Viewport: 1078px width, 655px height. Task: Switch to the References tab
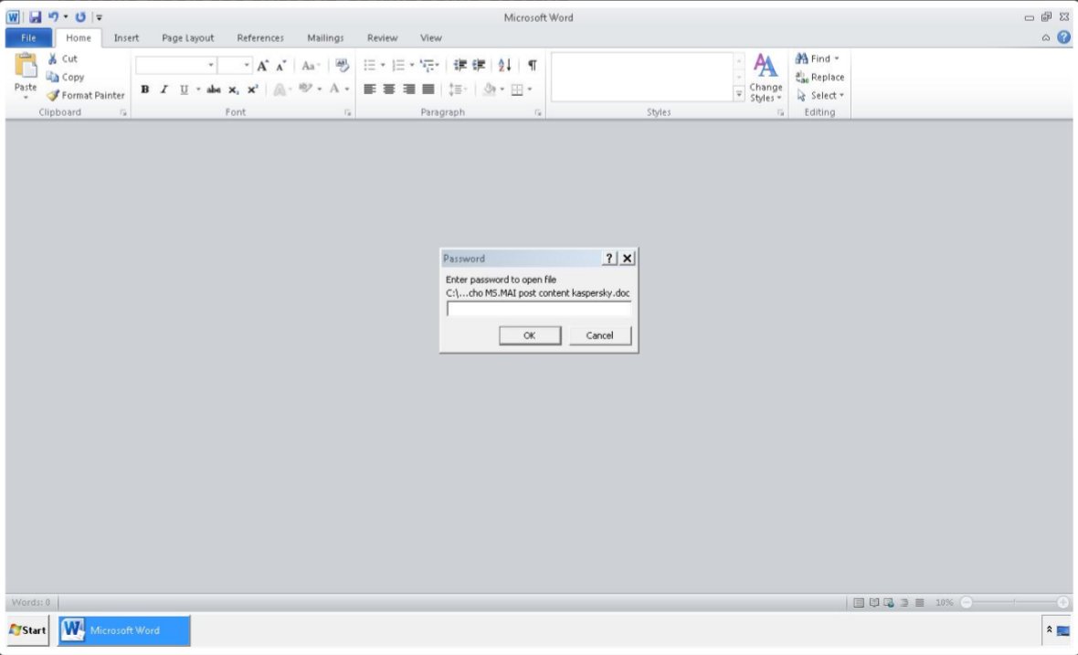[x=259, y=37]
